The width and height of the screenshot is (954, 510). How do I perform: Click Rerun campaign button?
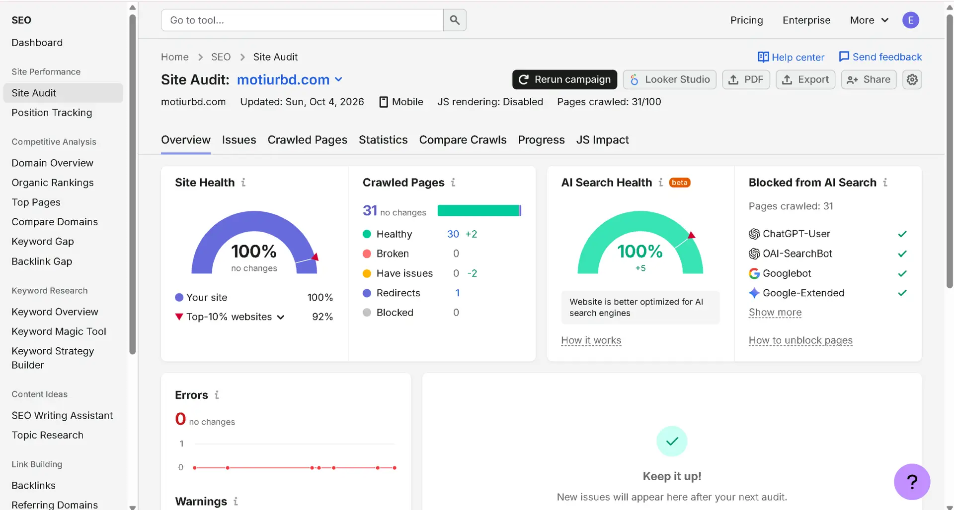pos(564,79)
